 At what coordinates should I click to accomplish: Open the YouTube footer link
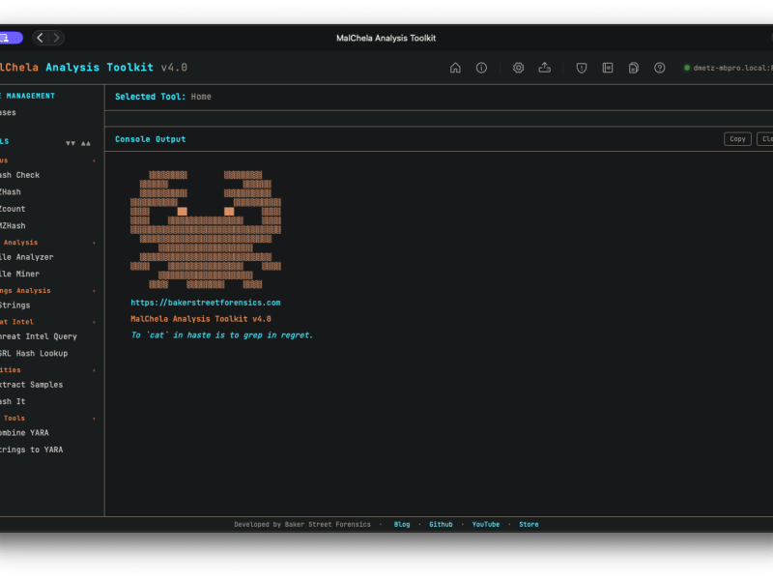(486, 524)
